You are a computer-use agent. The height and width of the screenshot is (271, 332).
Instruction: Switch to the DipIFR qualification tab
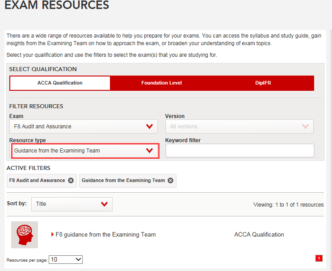coord(263,83)
